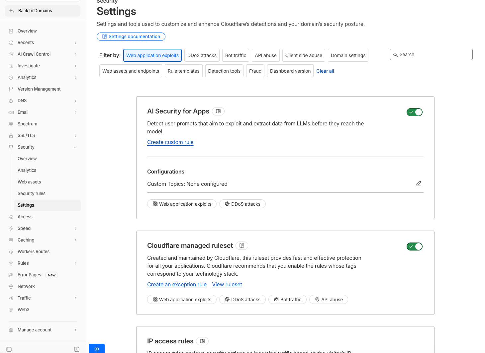Image resolution: width=485 pixels, height=353 pixels.
Task: Collapse the sidebar using bottom-left panel icon
Action: (9, 349)
